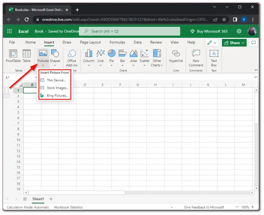The image size is (264, 215).
Task: Switch to the Home tab
Action: point(30,42)
